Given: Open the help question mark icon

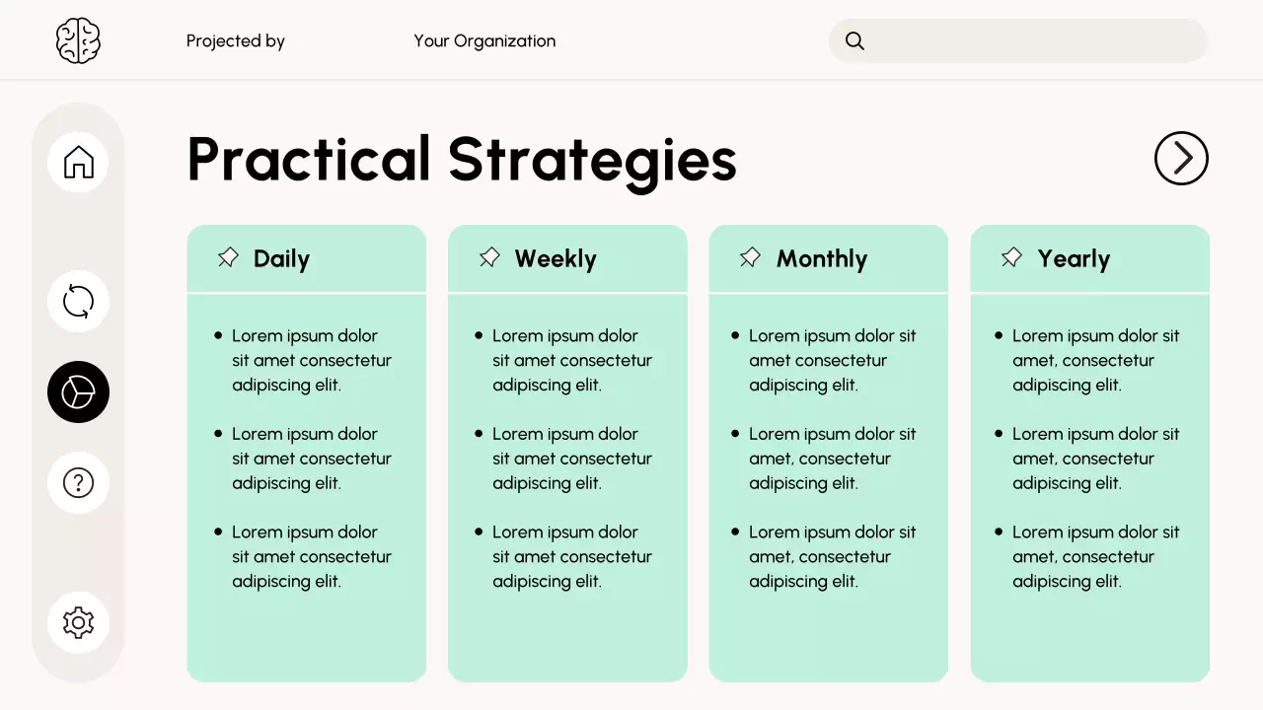Looking at the screenshot, I should click(78, 482).
